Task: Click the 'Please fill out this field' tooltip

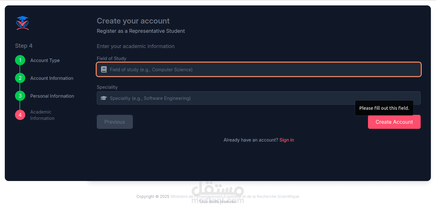Action: click(384, 108)
